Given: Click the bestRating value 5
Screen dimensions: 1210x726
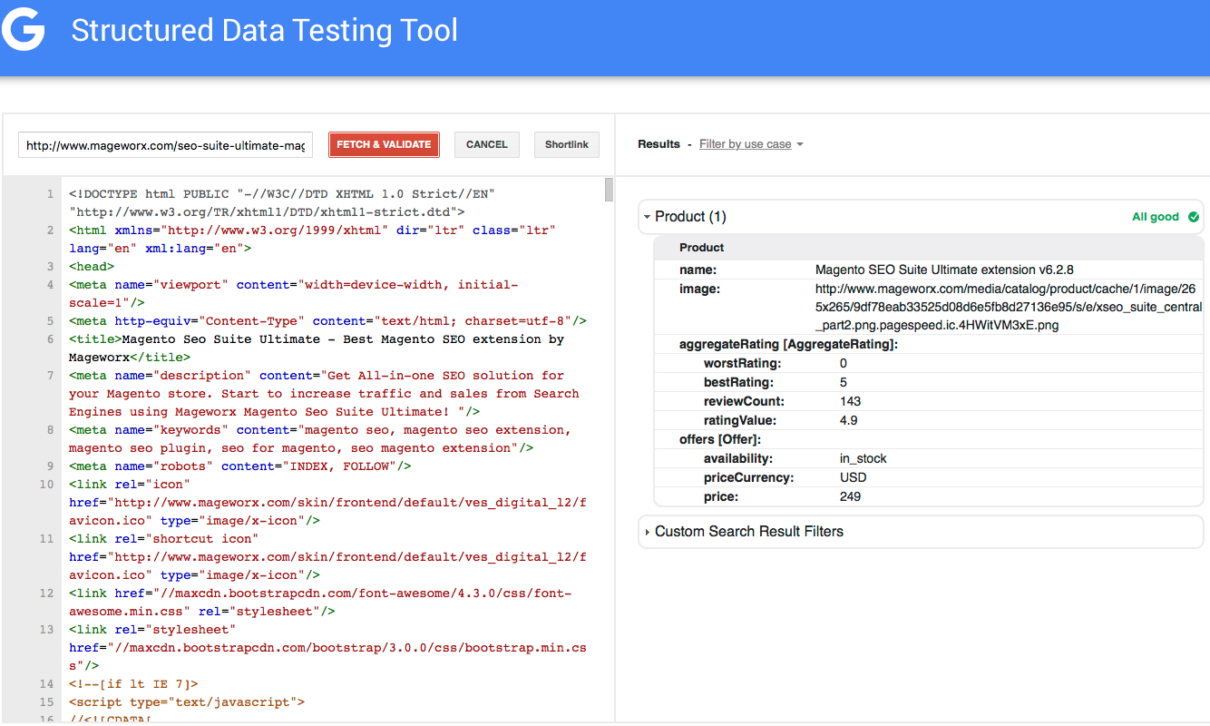Looking at the screenshot, I should [844, 383].
